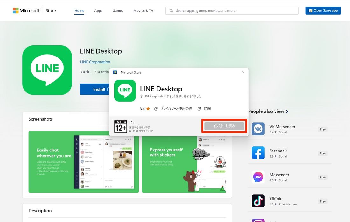Click the 3.4 star rating in popup
Image resolution: width=350 pixels, height=222 pixels.
click(x=145, y=109)
